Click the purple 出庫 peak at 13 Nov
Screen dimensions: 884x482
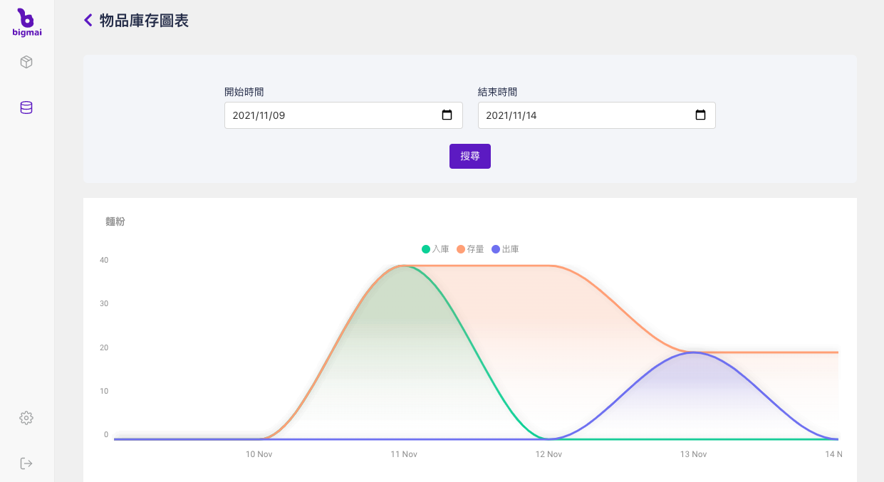(x=693, y=352)
